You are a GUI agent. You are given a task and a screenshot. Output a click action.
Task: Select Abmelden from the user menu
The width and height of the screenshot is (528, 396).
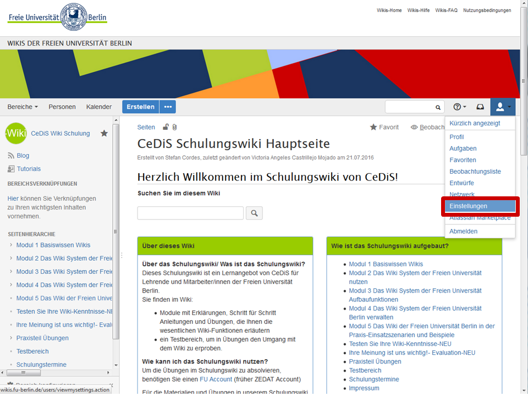[x=480, y=232]
